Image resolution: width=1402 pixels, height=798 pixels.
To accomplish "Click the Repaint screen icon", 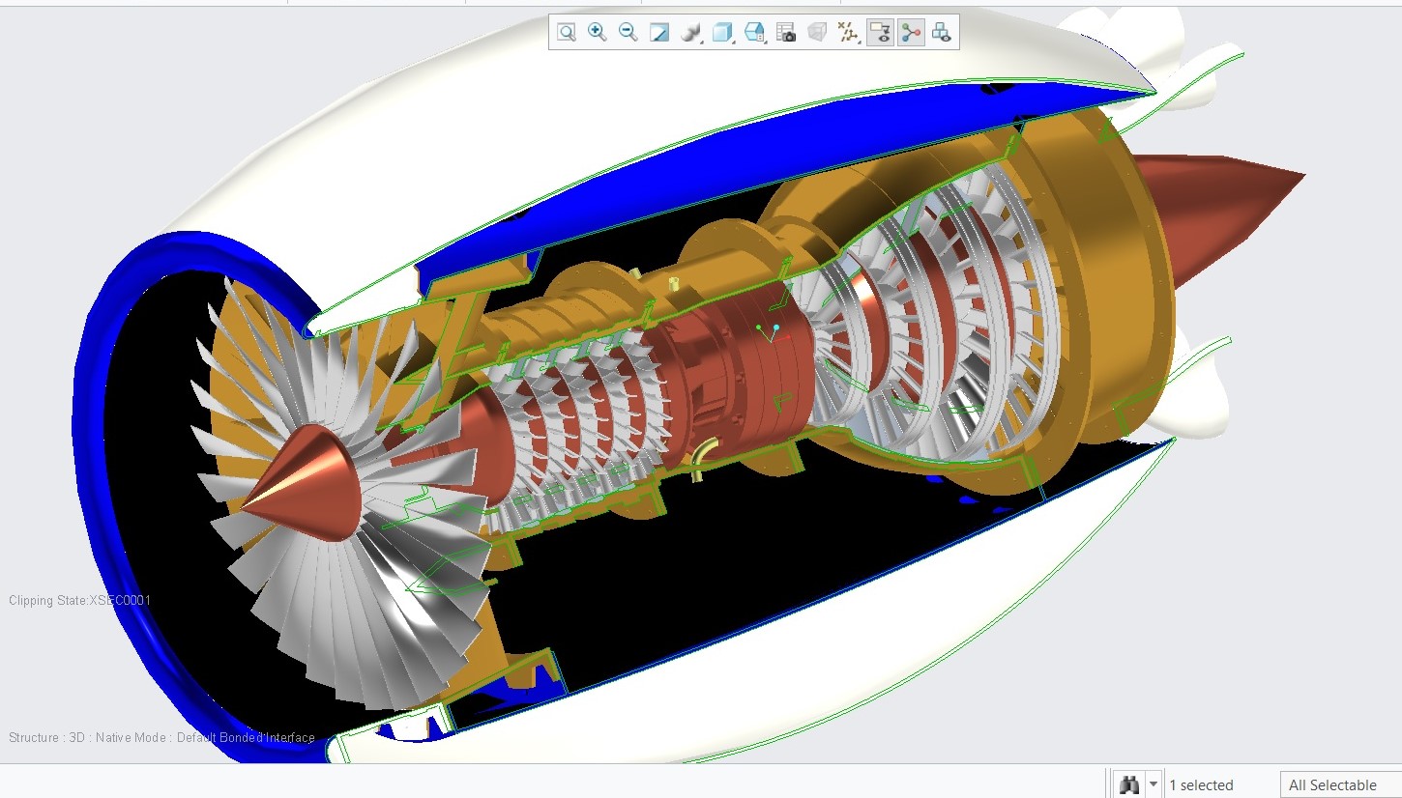I will pyautogui.click(x=659, y=33).
